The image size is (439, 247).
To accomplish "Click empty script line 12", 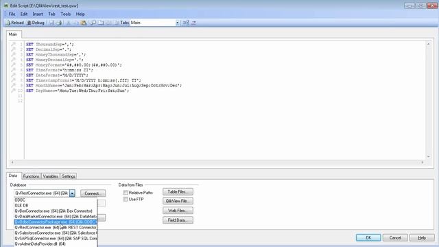I will (x=224, y=101).
